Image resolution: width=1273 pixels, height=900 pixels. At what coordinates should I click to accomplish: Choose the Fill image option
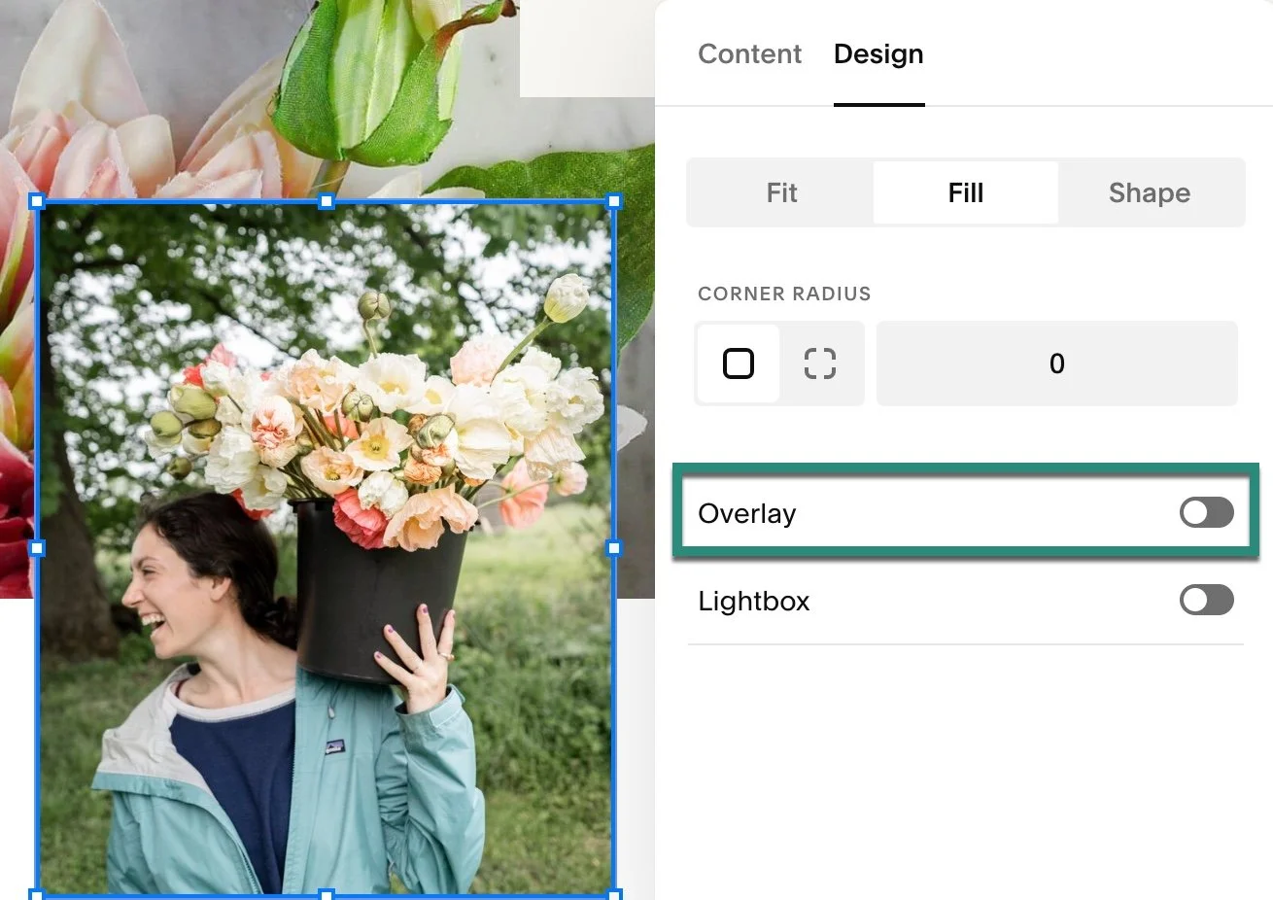point(966,192)
